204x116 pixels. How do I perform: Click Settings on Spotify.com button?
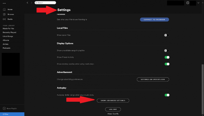tap(153, 79)
